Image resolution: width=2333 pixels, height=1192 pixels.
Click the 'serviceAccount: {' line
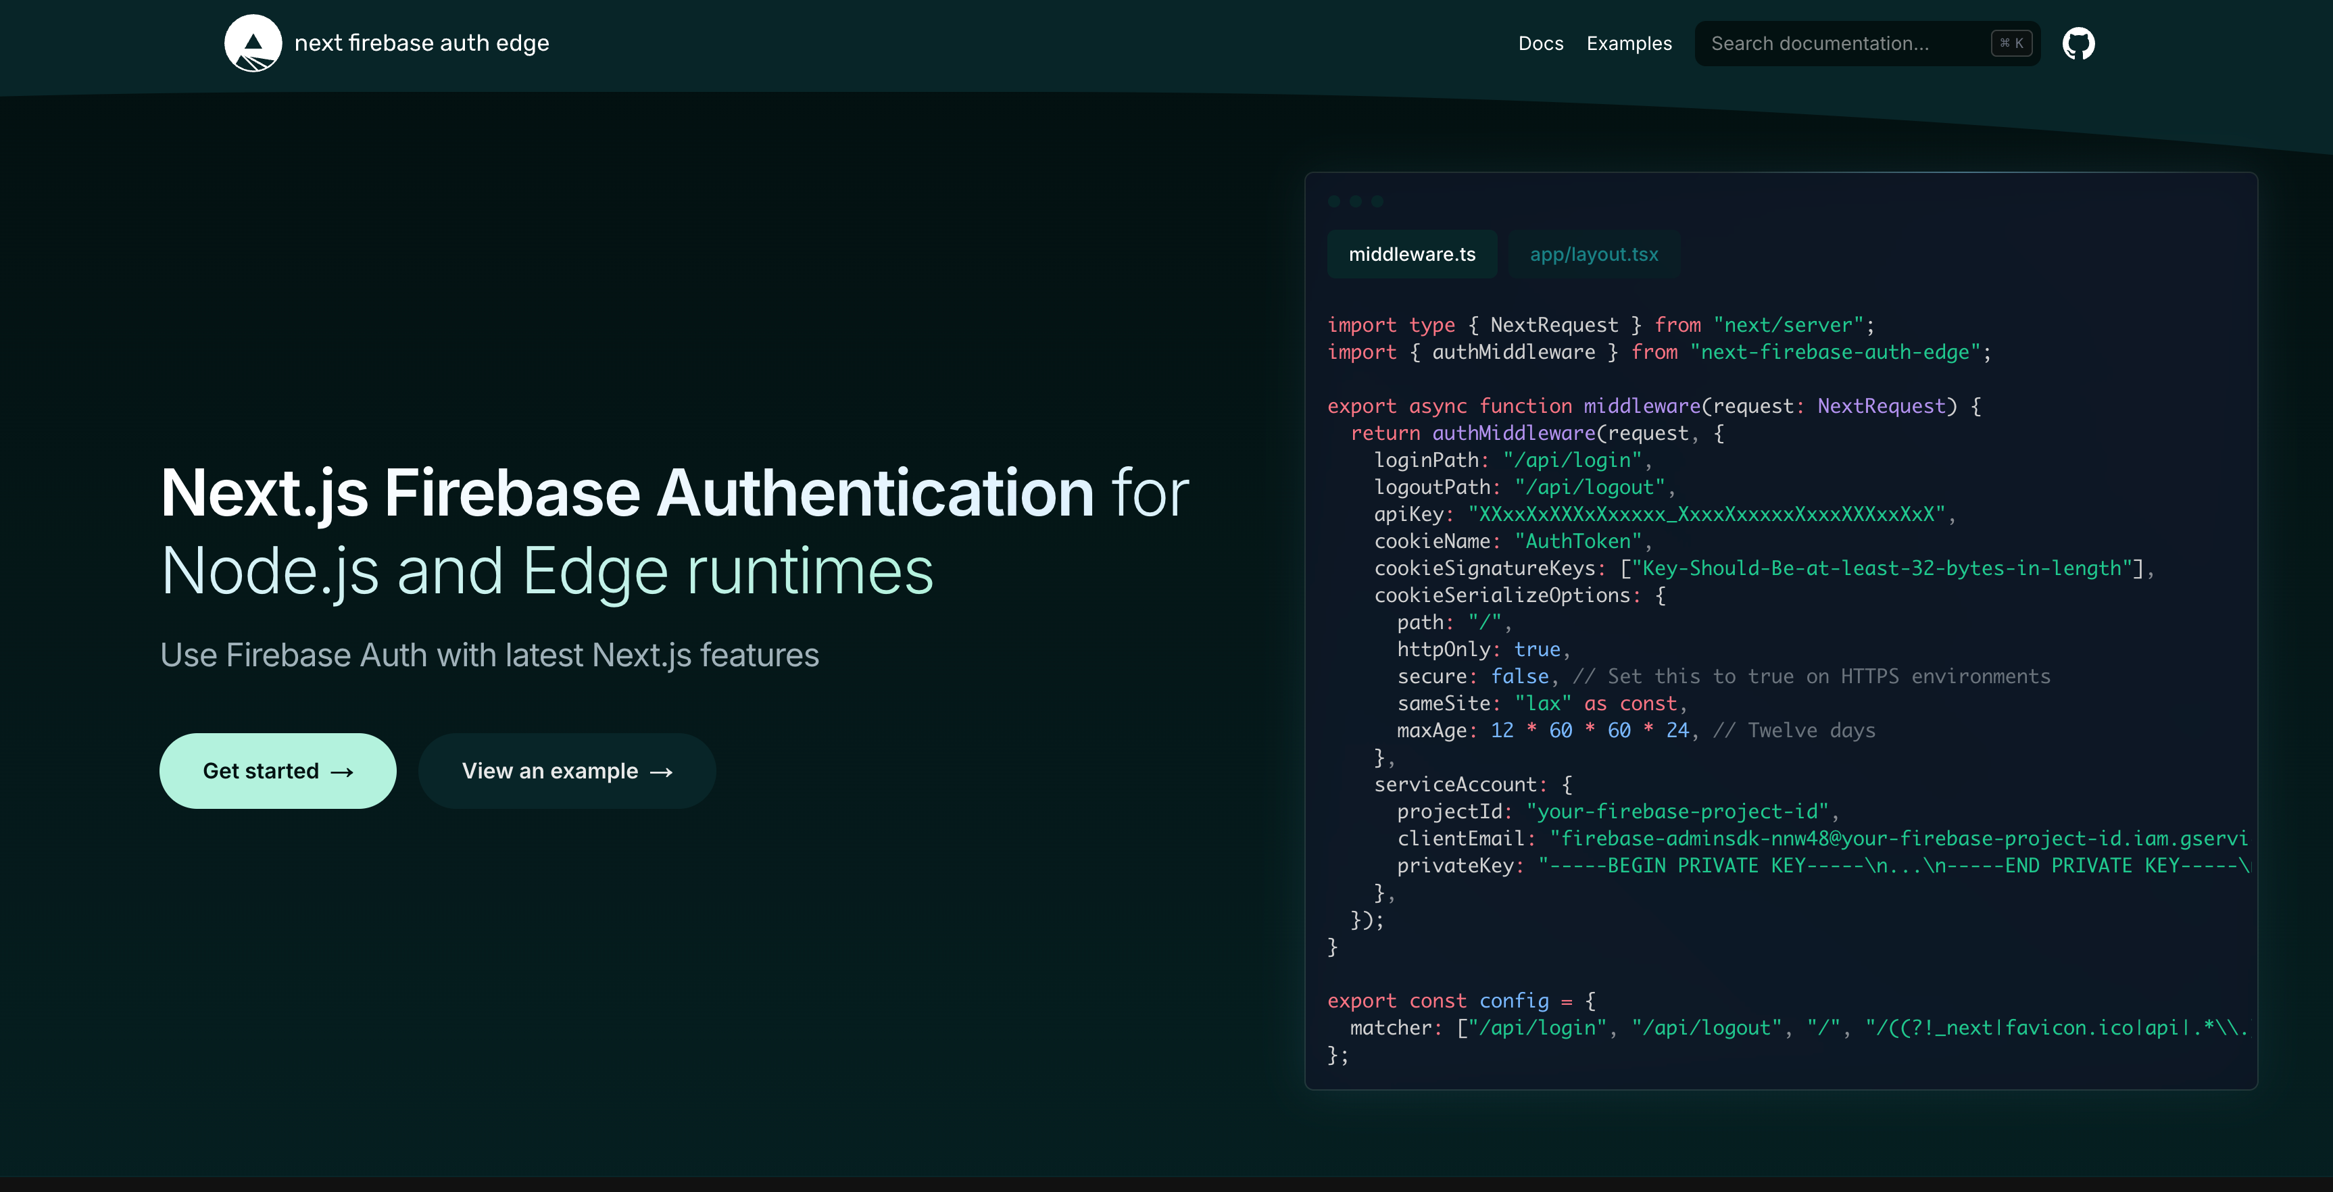tap(1473, 785)
